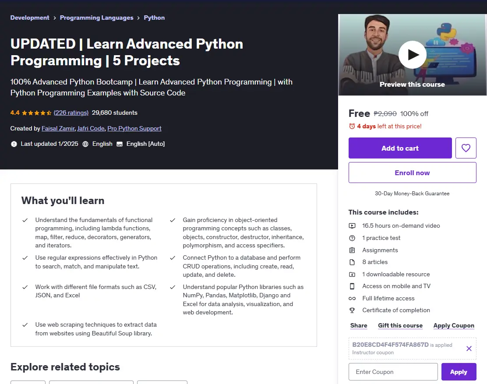Click the star rating icons
Viewport: 487px width, 384px height.
pyautogui.click(x=37, y=113)
